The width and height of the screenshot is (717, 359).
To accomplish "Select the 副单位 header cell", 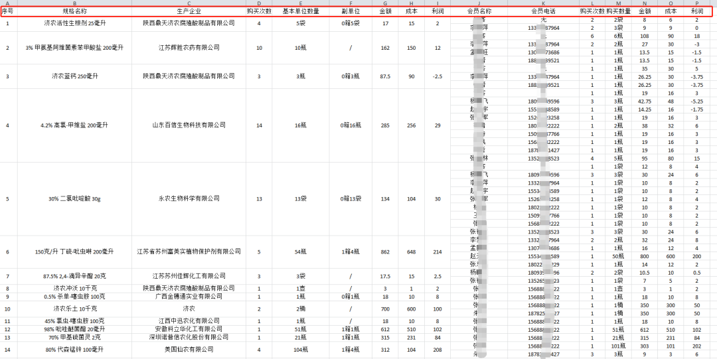I will [x=350, y=12].
